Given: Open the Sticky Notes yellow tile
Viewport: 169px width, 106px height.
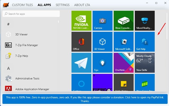Looking at the screenshot, I should (124, 83).
